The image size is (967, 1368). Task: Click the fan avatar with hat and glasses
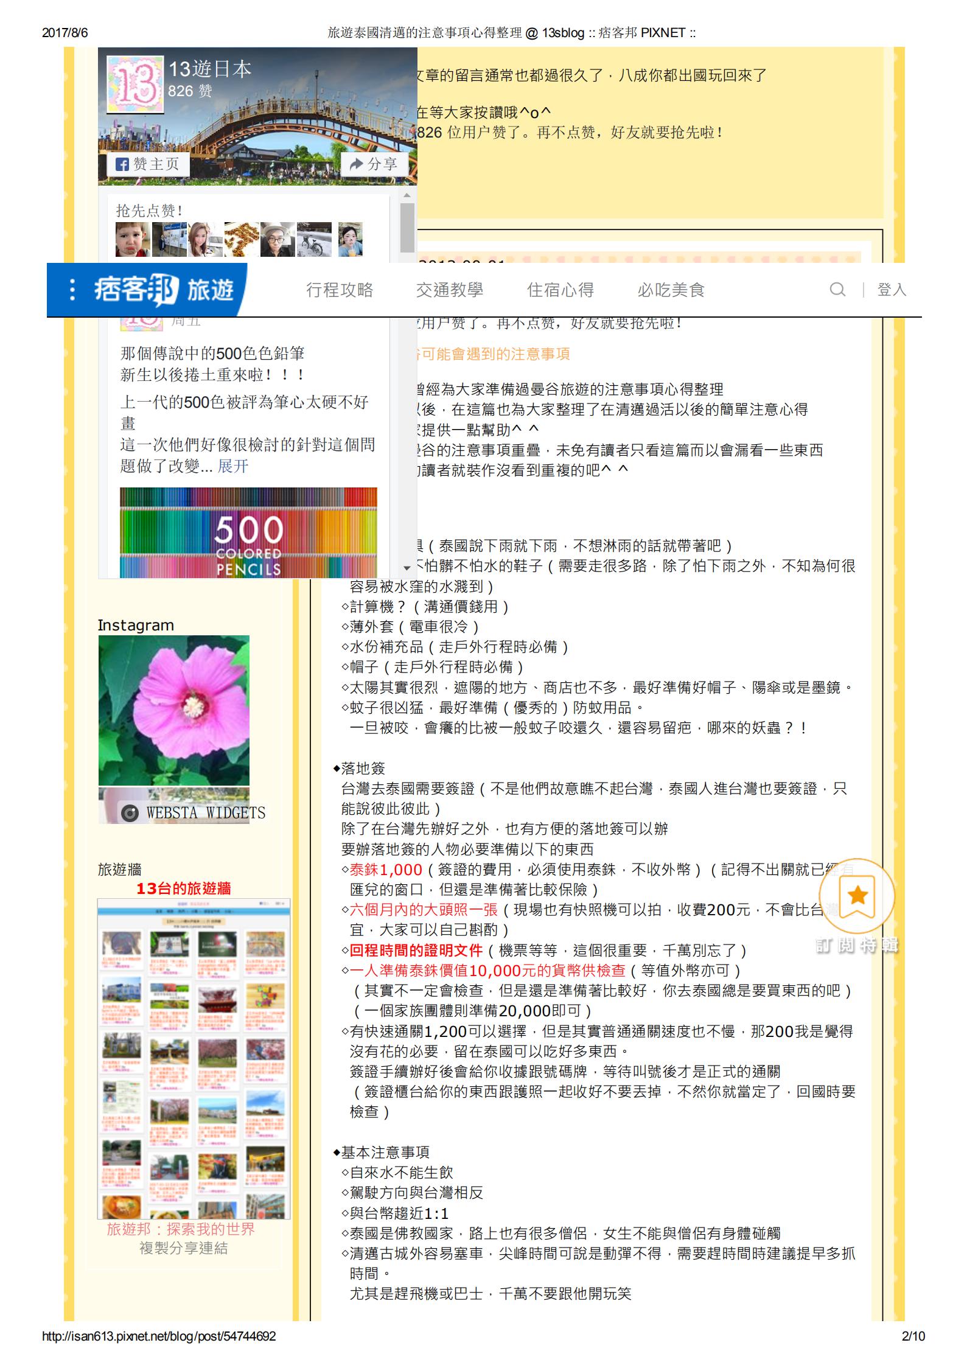[x=278, y=239]
